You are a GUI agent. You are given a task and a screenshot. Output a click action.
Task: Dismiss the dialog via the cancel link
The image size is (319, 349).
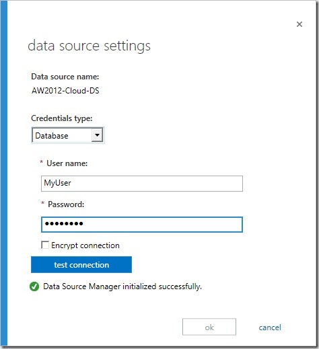click(x=270, y=327)
